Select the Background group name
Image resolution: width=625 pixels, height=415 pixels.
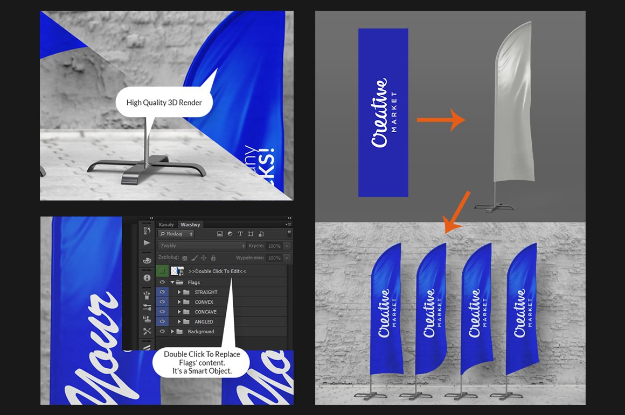(x=201, y=332)
